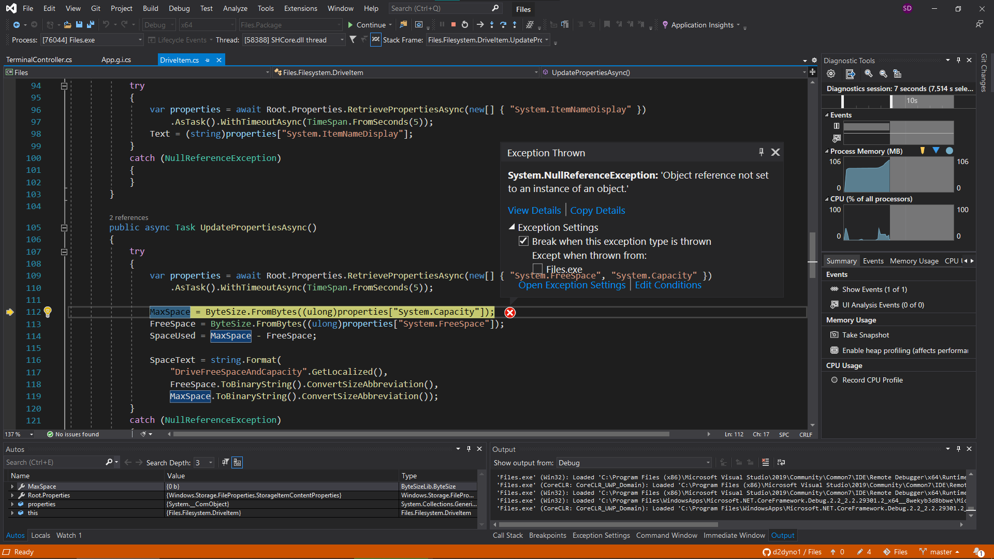Step Over with the curved-arrow icon
The height and width of the screenshot is (559, 994).
click(503, 25)
